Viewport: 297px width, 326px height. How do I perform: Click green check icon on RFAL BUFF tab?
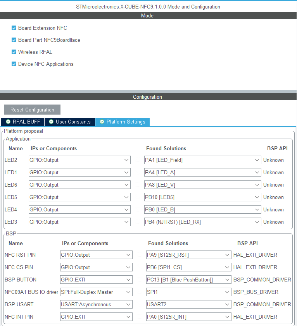click(x=8, y=122)
